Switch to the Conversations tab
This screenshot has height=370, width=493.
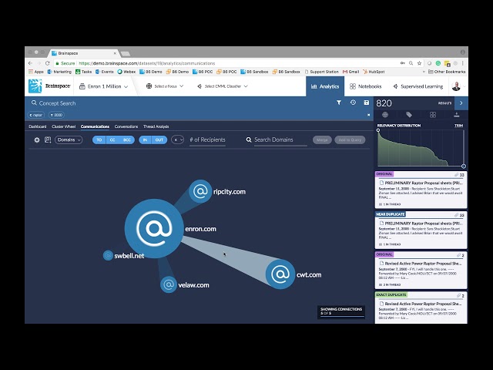pos(126,126)
